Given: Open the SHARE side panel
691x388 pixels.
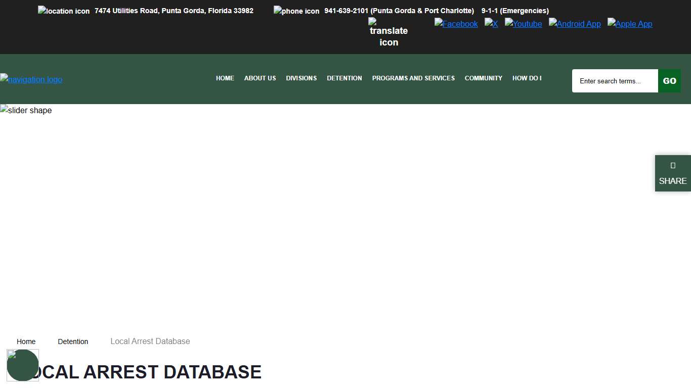Looking at the screenshot, I should tap(673, 173).
